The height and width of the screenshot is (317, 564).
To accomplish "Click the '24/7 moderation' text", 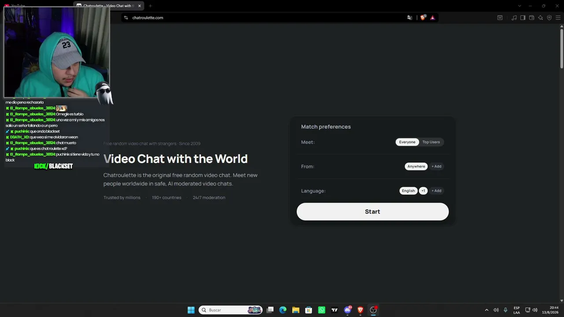I will pyautogui.click(x=209, y=198).
